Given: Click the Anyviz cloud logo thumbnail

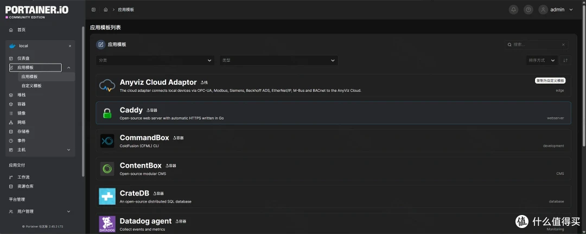Looking at the screenshot, I should [x=107, y=86].
